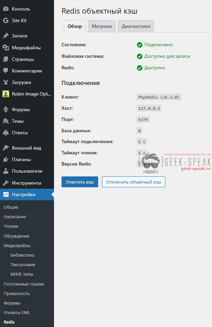The height and width of the screenshot is (327, 212).
Task: Open Общие settings submenu item
Action: pos(11,207)
